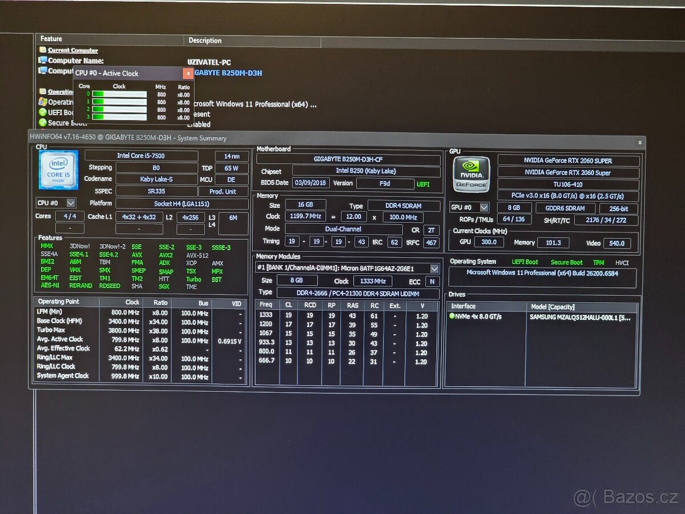Click the Current Computer folder icon
Screen dimensions: 685x514
pyautogui.click(x=42, y=50)
